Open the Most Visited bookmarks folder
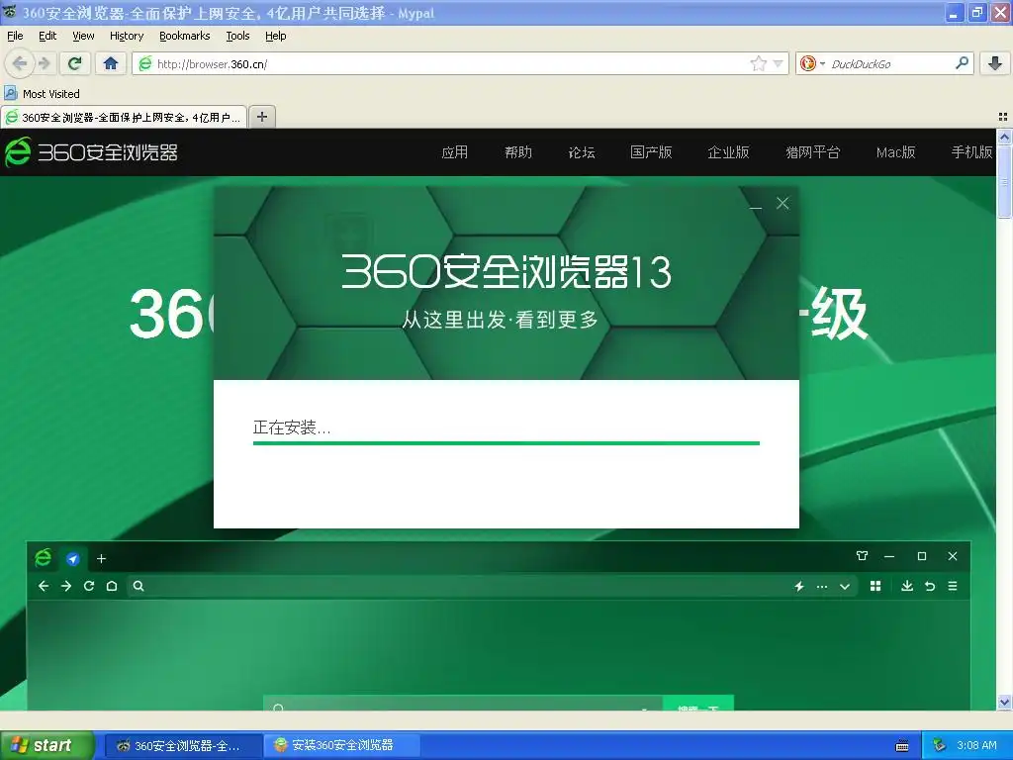 coord(42,94)
